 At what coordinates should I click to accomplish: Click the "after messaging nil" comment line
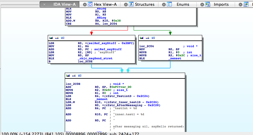pyautogui.click(x=149, y=126)
